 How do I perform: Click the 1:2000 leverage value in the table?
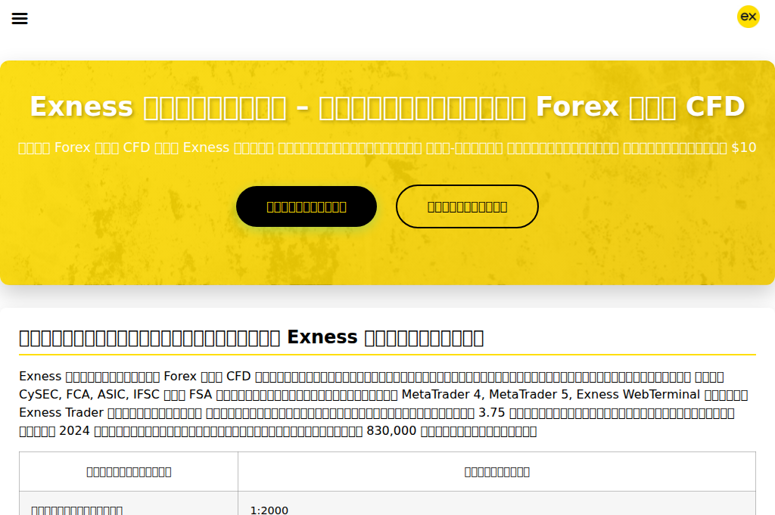pyautogui.click(x=270, y=510)
